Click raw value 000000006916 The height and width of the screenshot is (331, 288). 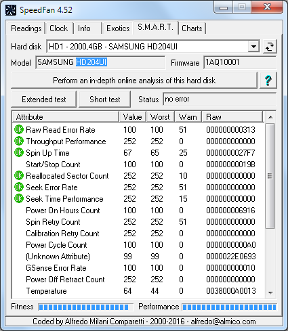pyautogui.click(x=230, y=211)
